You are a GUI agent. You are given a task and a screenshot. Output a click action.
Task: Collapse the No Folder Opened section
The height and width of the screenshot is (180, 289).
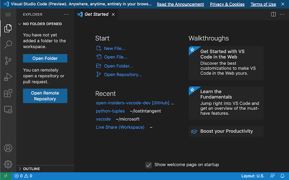point(20,24)
